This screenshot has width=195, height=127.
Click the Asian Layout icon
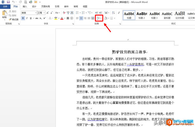point(106,13)
